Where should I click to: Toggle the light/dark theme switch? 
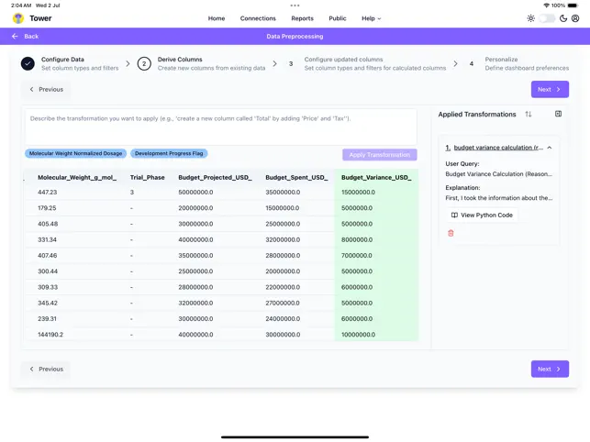click(x=547, y=18)
